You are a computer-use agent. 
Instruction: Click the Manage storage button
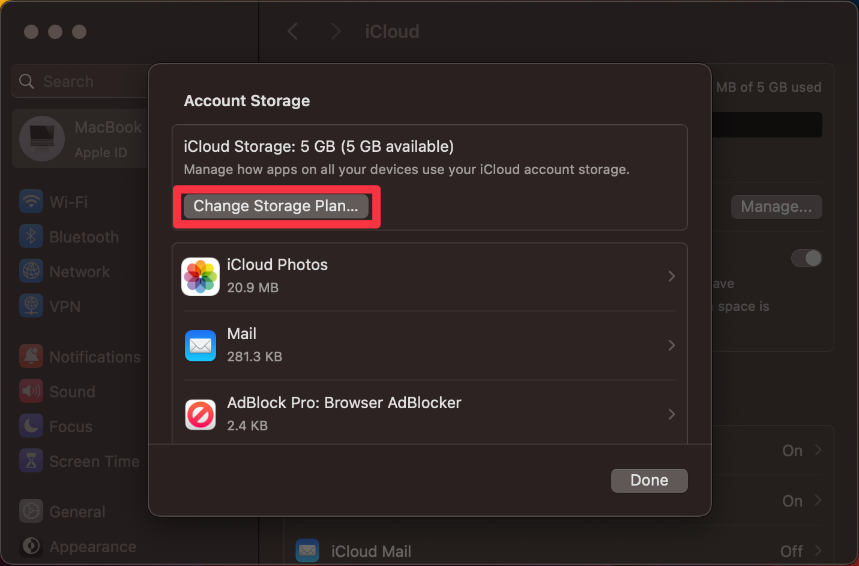[x=776, y=206]
